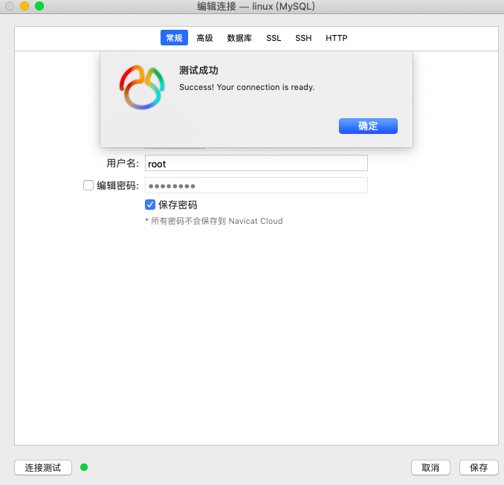Click the Navicat logo in the success dialog

[141, 87]
